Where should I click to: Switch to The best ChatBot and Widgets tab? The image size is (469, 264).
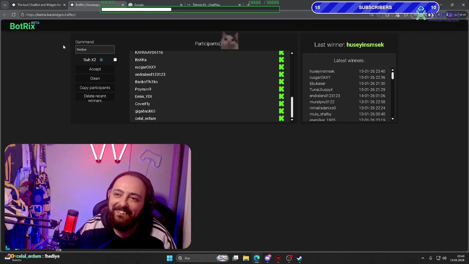39,5
